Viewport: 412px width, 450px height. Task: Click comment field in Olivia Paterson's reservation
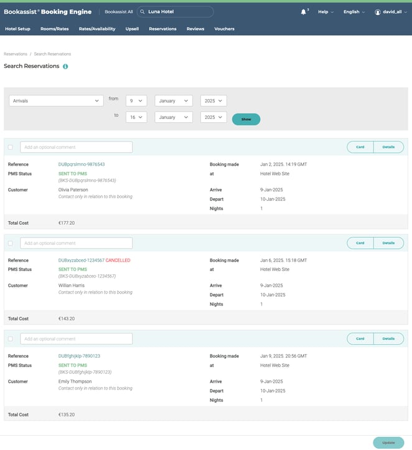coord(77,147)
